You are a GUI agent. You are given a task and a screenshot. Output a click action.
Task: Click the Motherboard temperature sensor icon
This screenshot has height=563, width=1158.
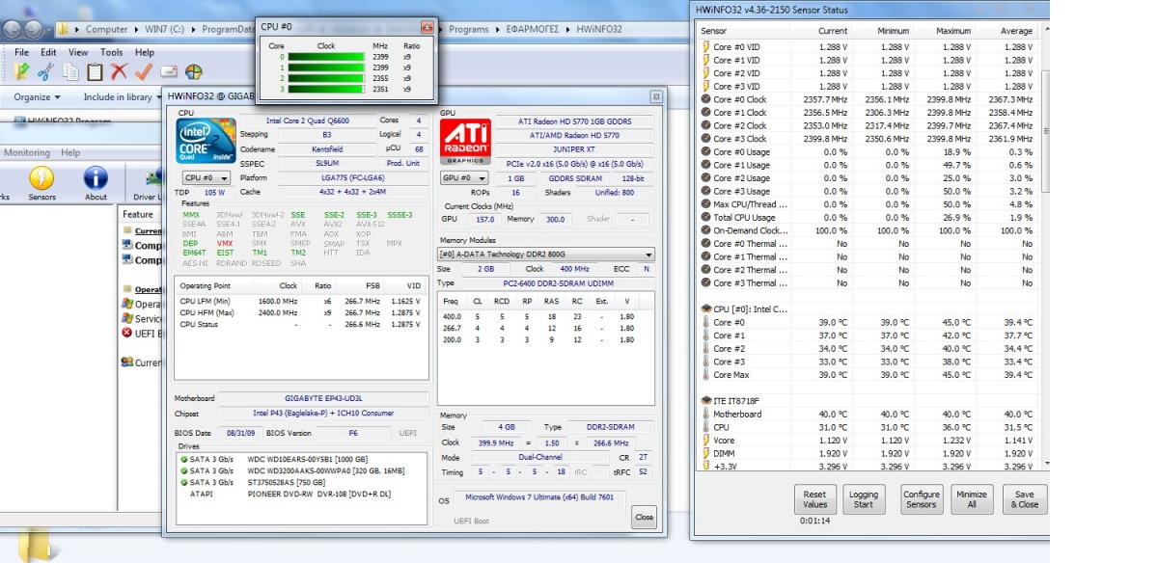(705, 414)
